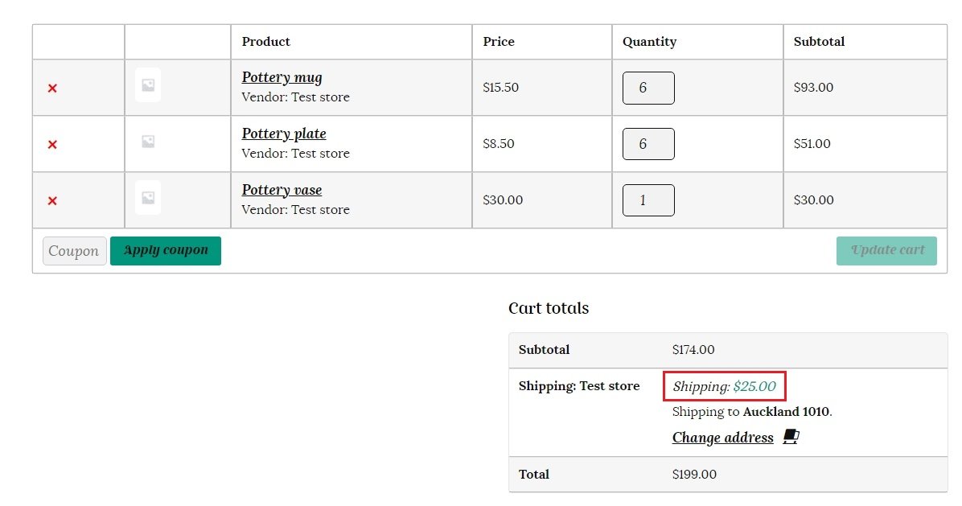
Task: Expand the Change address link
Action: (x=722, y=438)
